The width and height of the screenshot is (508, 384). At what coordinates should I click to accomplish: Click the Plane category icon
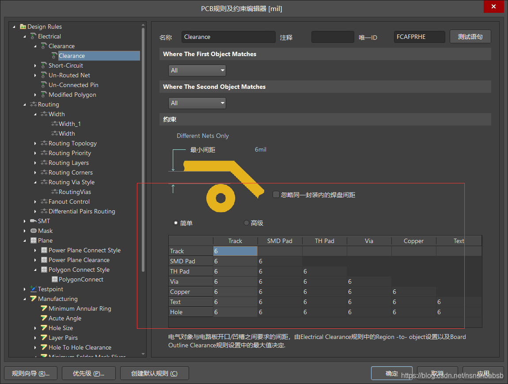click(x=33, y=240)
